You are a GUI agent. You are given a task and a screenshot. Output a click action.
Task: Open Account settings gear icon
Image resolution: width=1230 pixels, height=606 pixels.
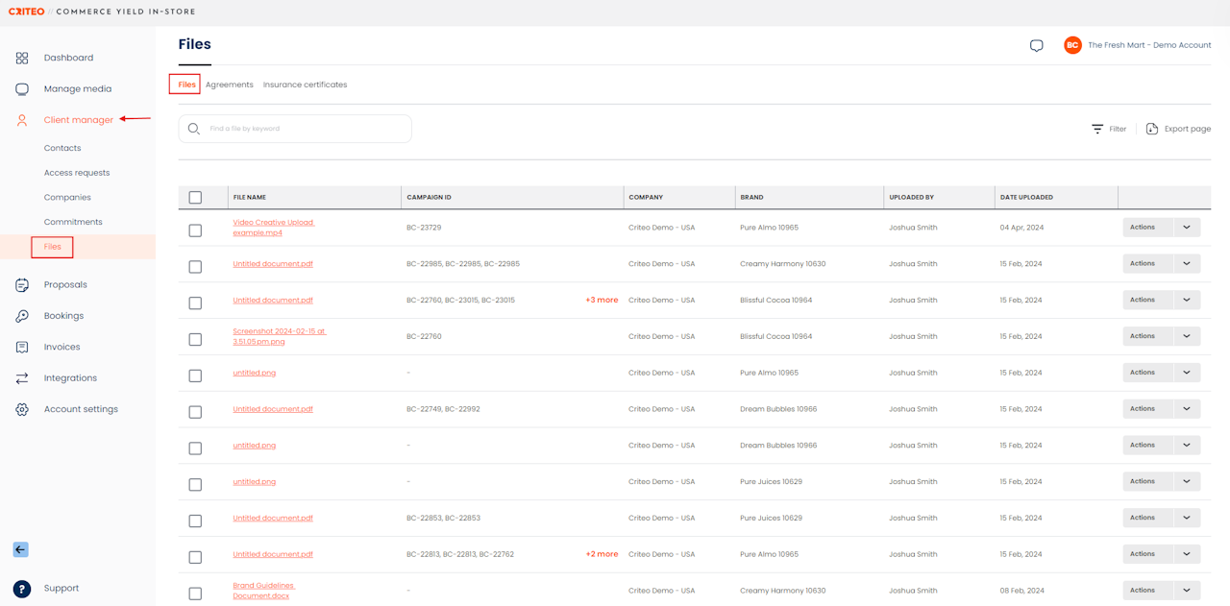coord(22,409)
